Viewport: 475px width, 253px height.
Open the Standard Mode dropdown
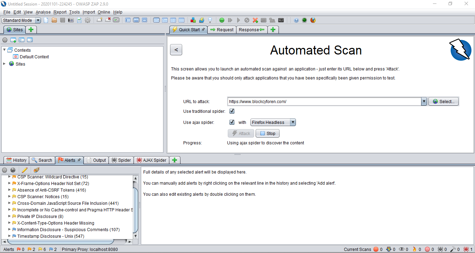[x=21, y=20]
